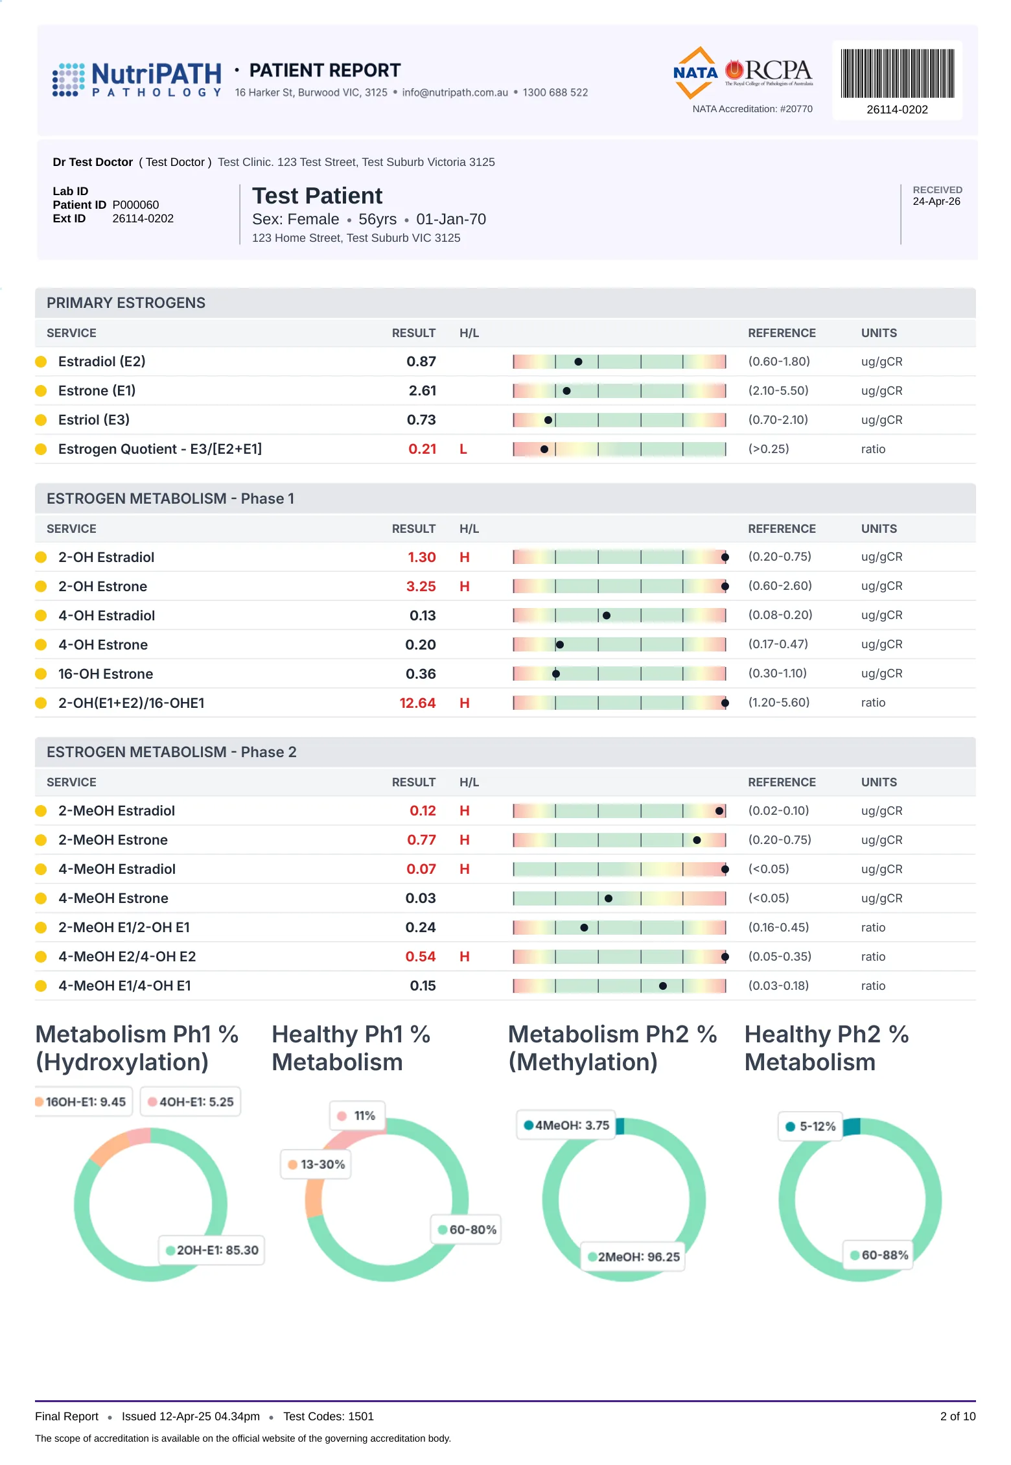The image size is (1011, 1465).
Task: Click the yellow dot beside 4-MeOH E1/4-OH E1
Action: pyautogui.click(x=41, y=986)
